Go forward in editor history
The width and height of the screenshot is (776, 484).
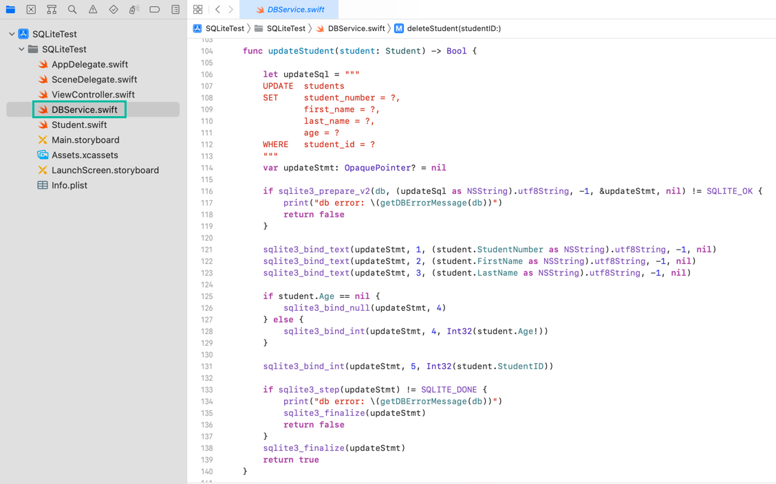click(x=230, y=10)
